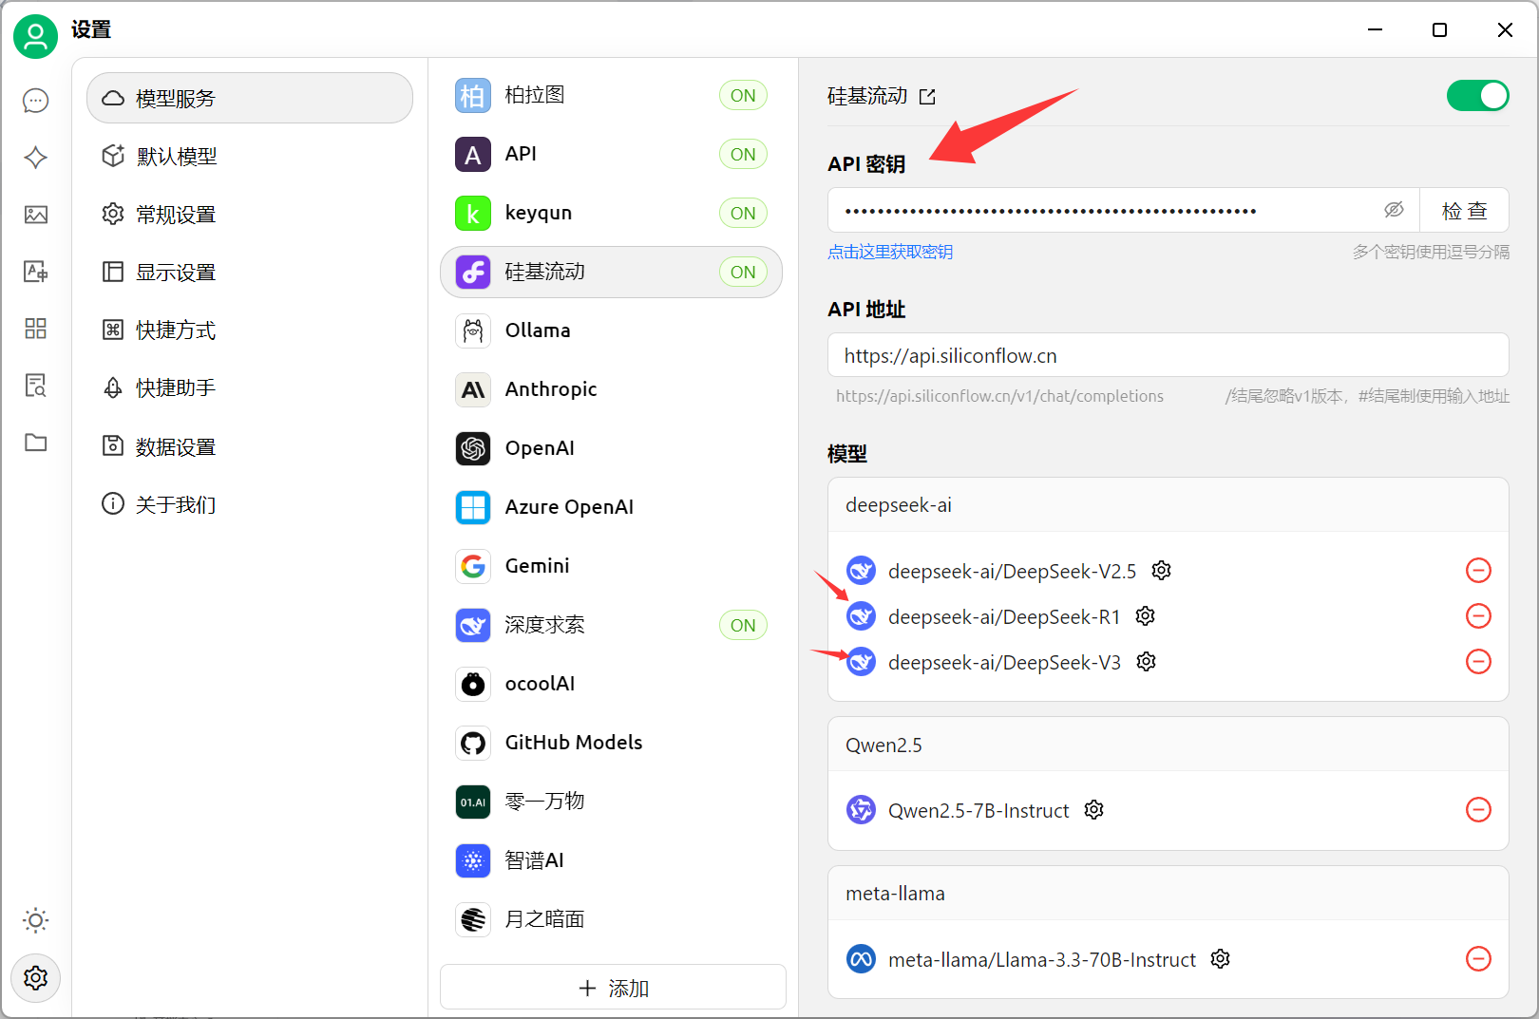The height and width of the screenshot is (1019, 1539).
Task: Click the settings gear at sidebar bottom
Action: (36, 977)
